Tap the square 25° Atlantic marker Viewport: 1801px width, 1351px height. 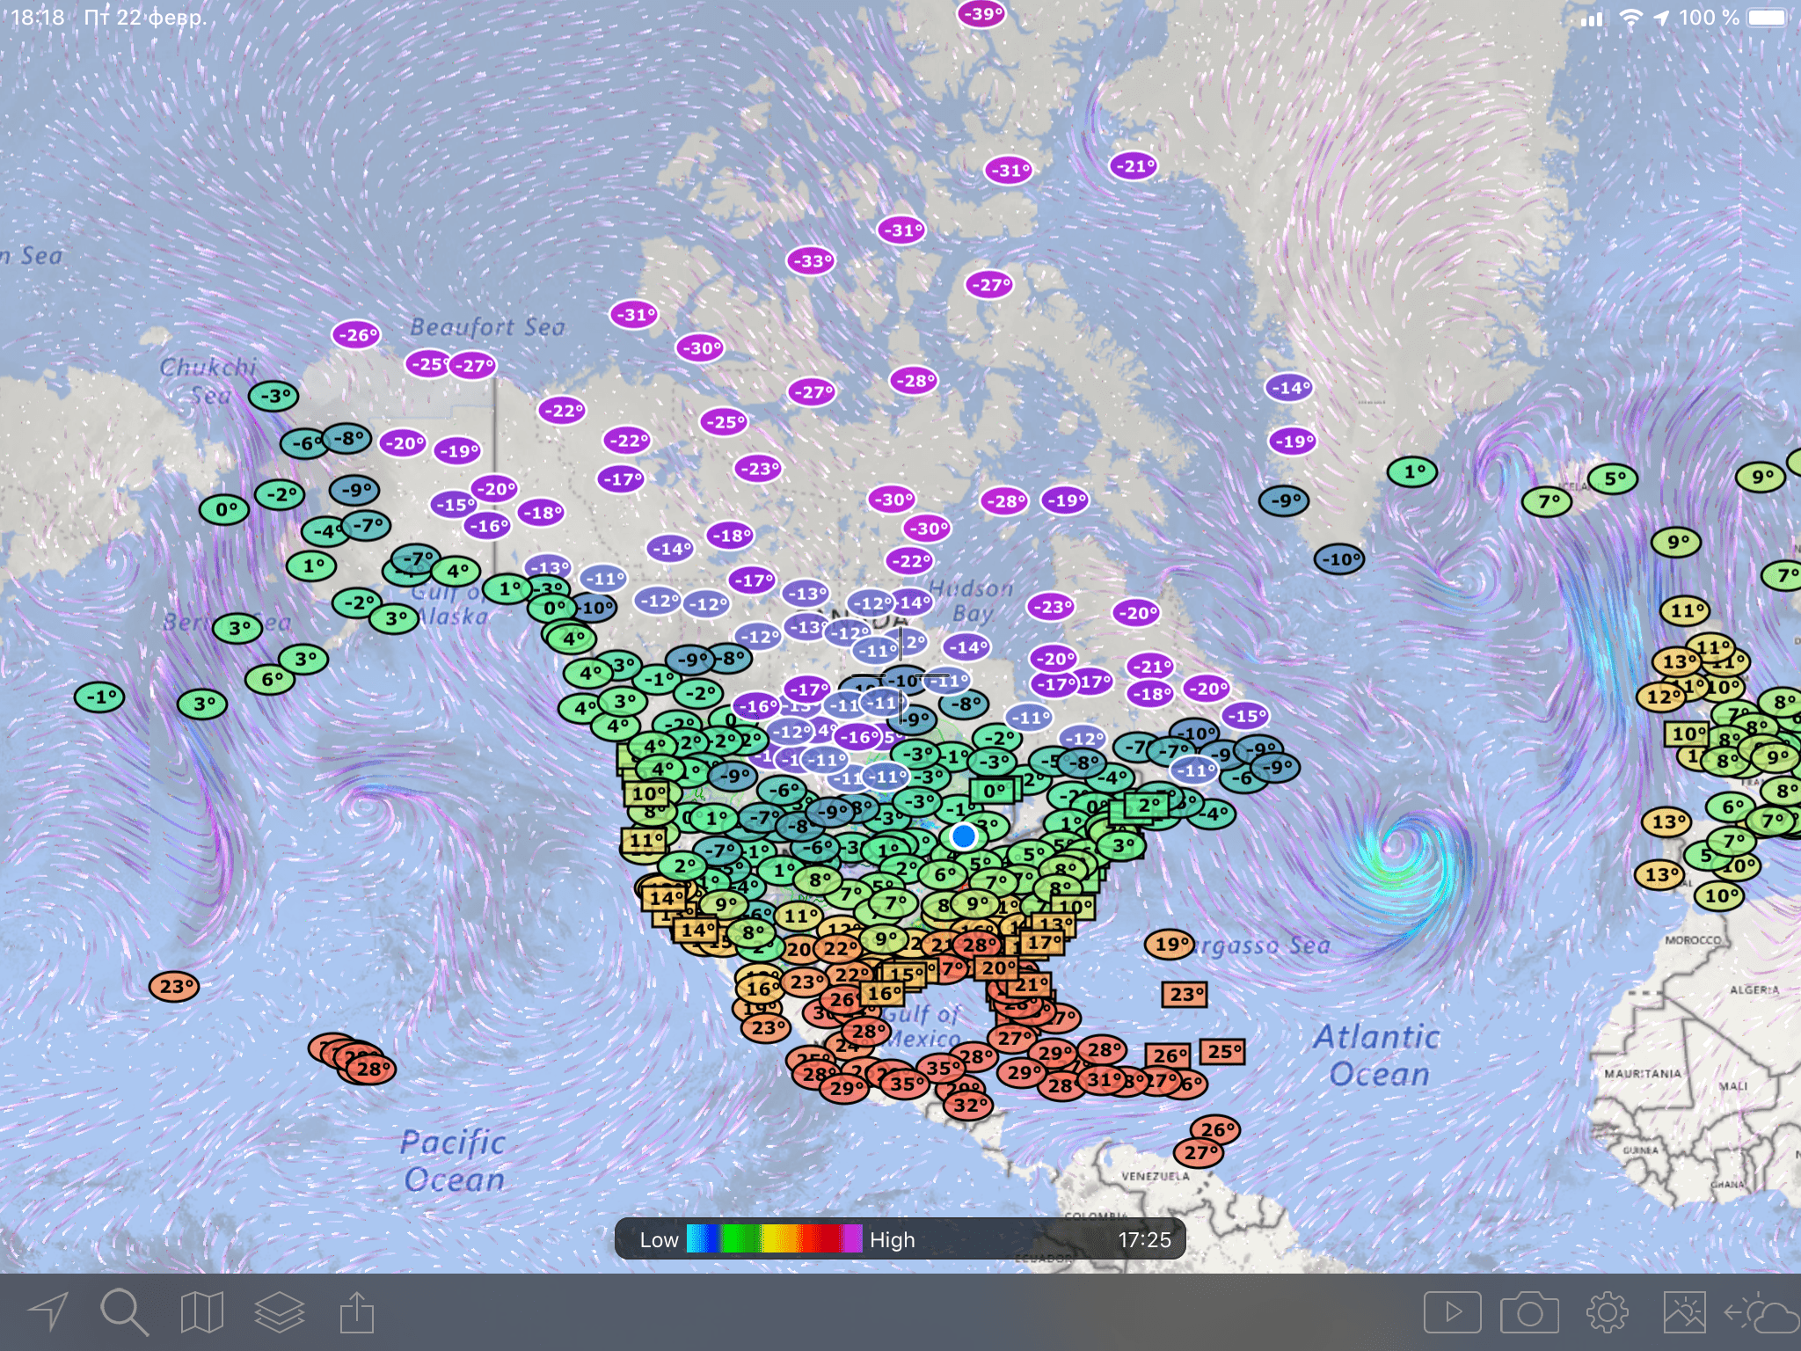click(1223, 1051)
